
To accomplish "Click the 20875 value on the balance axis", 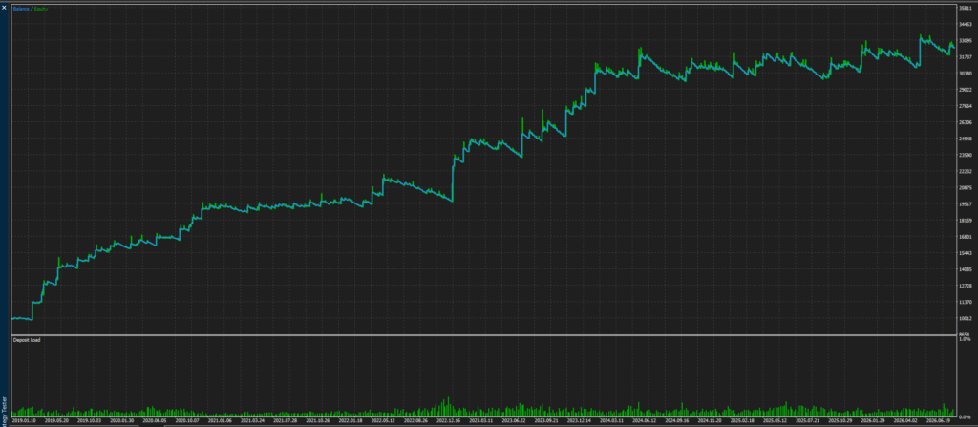I will coord(966,188).
